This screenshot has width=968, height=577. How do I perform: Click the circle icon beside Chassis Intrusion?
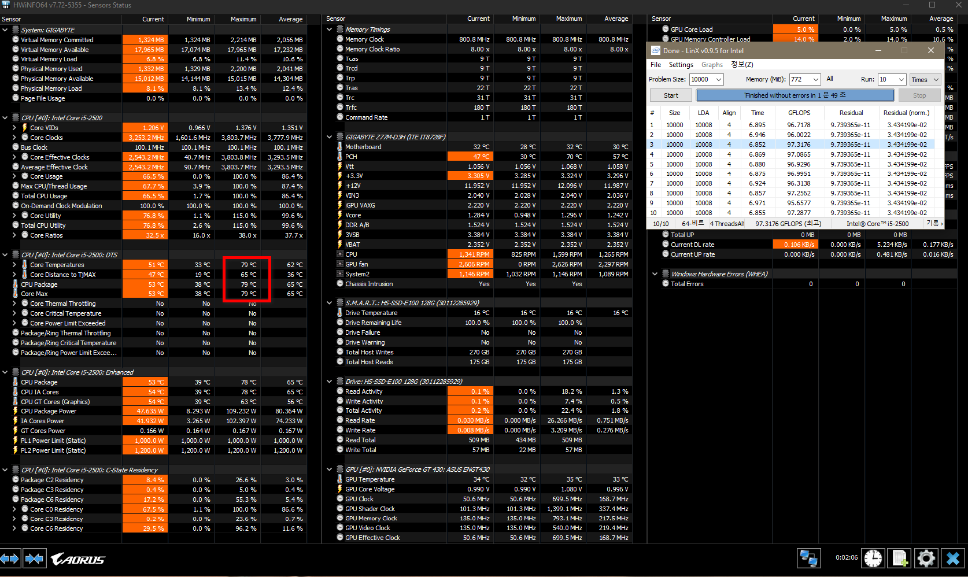(x=340, y=284)
